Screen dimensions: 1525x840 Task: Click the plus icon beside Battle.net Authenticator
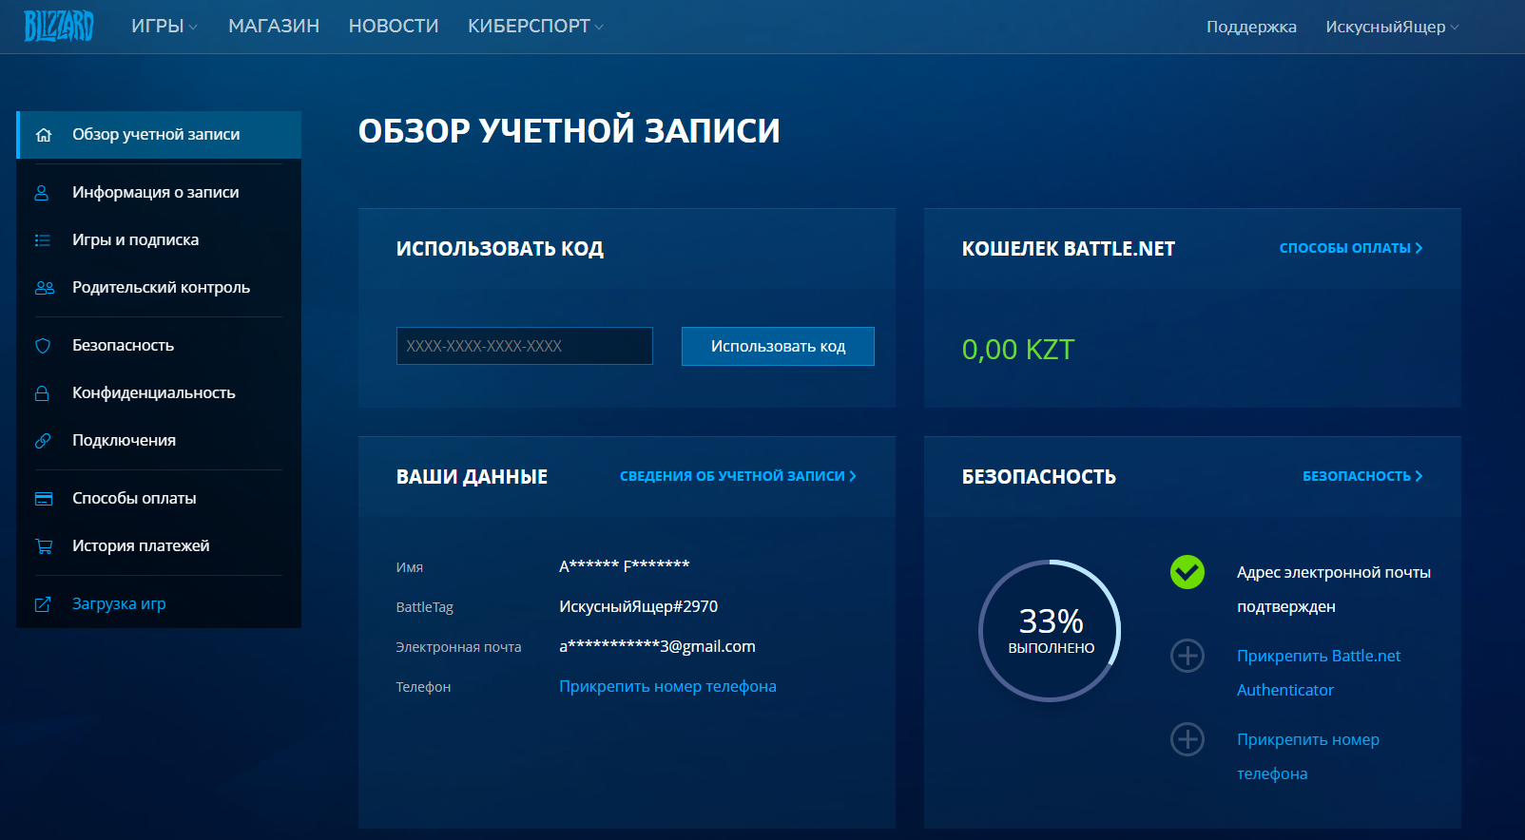coord(1187,656)
